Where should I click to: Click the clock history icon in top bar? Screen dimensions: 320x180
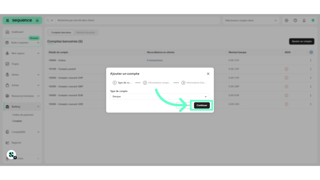[x=295, y=20]
